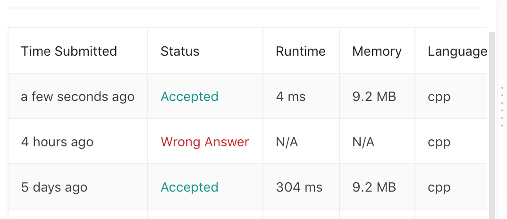Screen dimensions: 507x219
Task: Click the Memory column header
Action: 377,51
